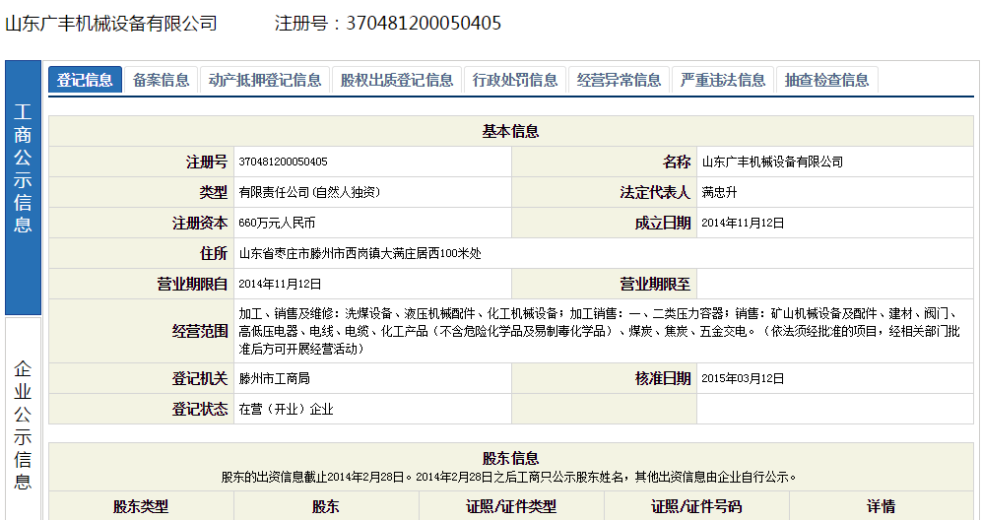This screenshot has width=981, height=520.
Task: Click the 在营（开业）企业 status value
Action: tap(287, 410)
